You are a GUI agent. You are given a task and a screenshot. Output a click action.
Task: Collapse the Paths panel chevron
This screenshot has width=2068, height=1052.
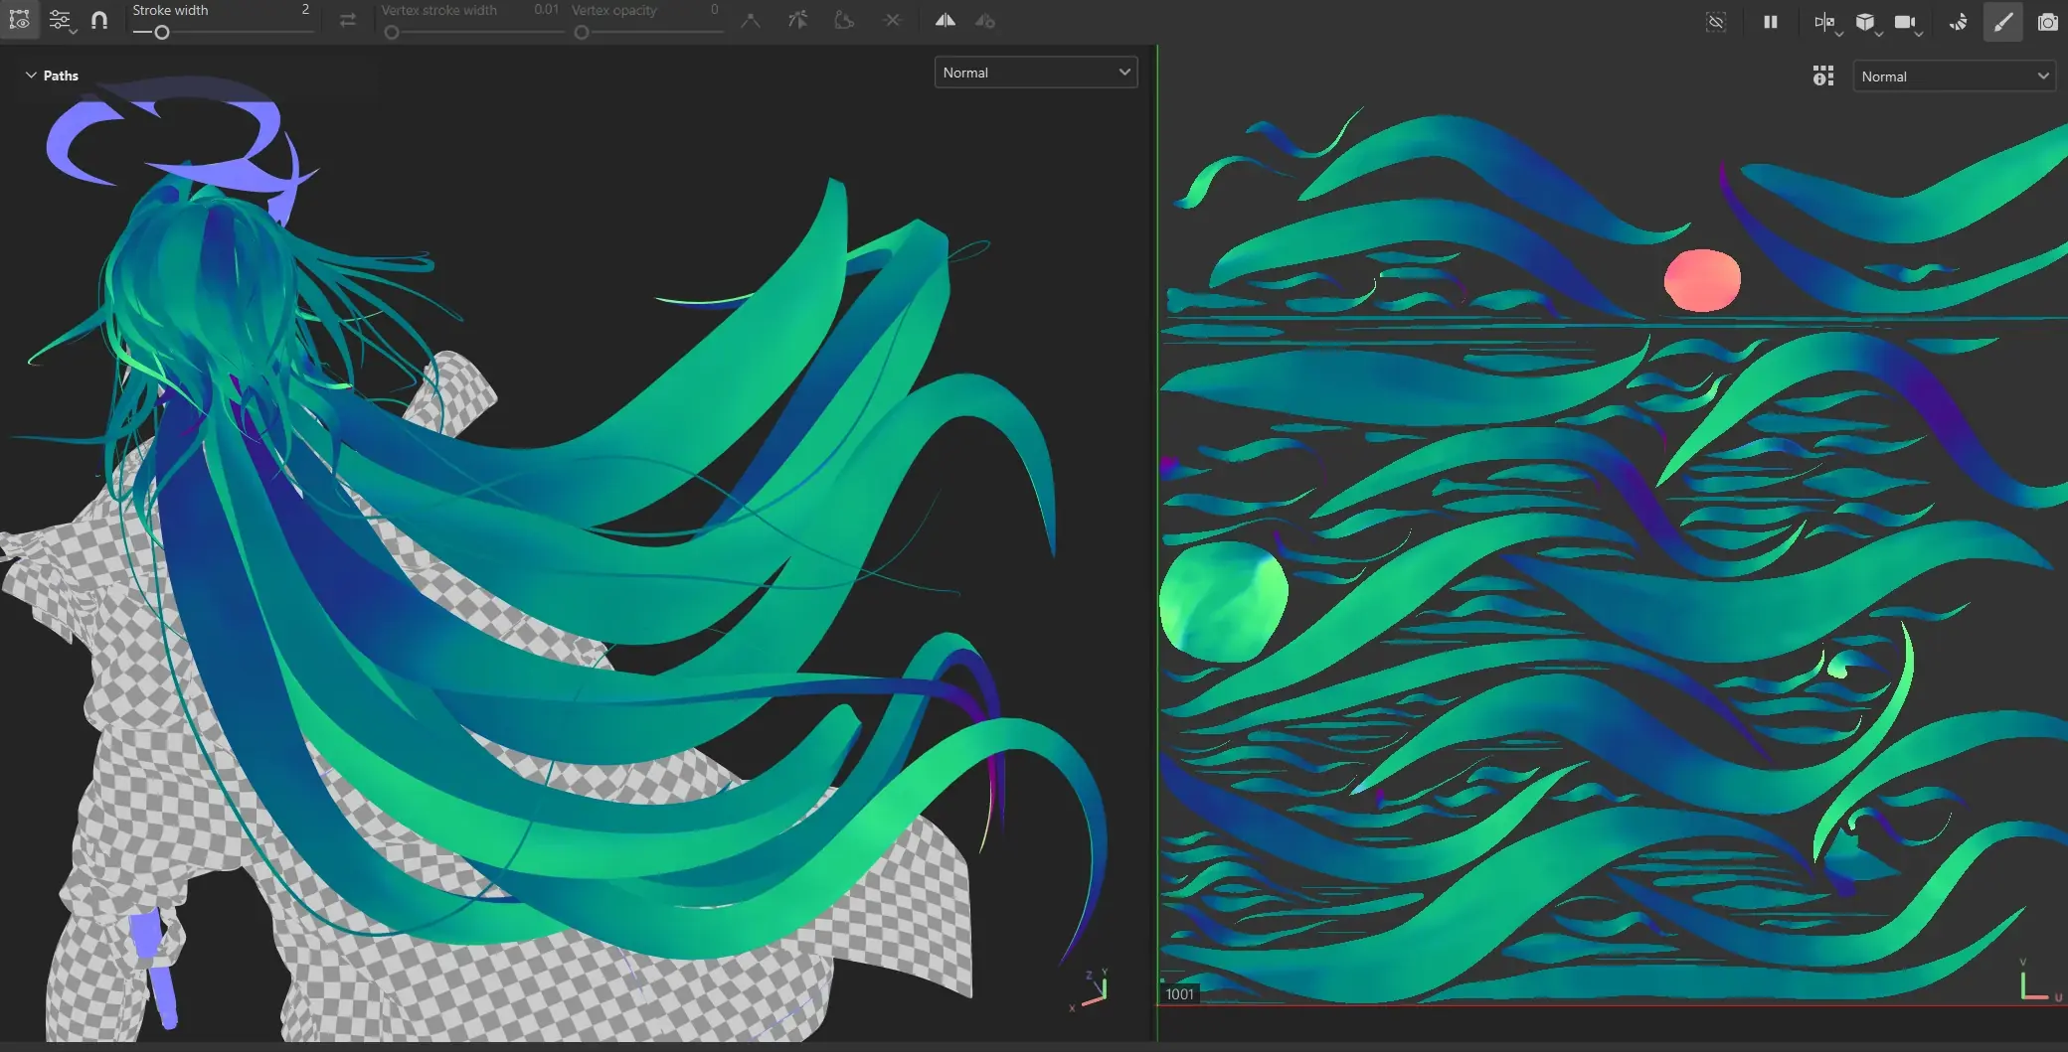coord(31,75)
